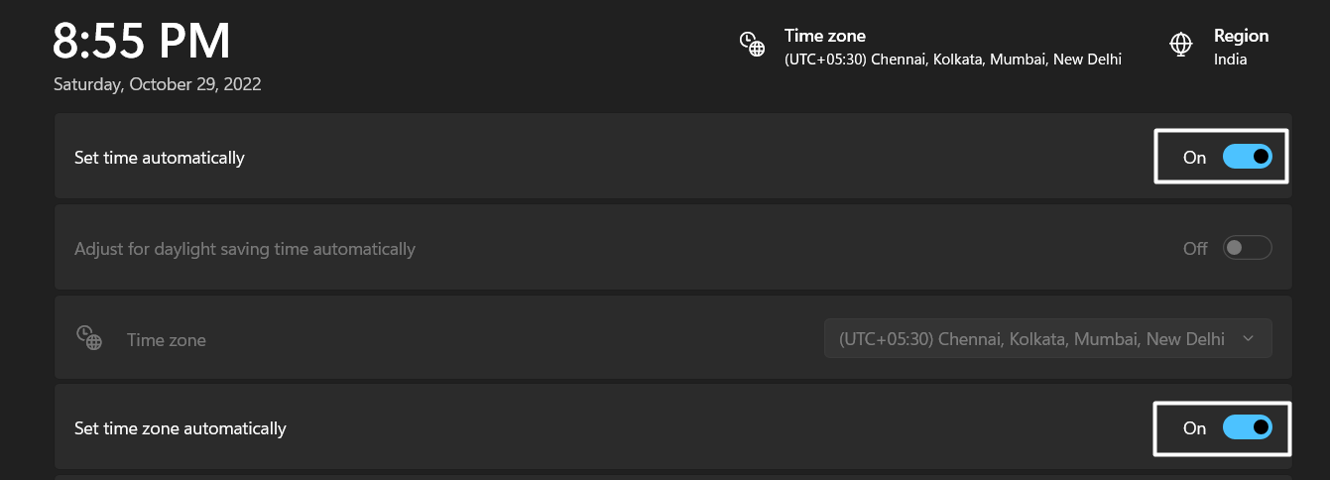Select the Set time zone automatically label
The height and width of the screenshot is (480, 1330).
[x=181, y=428]
